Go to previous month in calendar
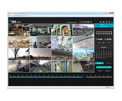122x101 pixels. click(100, 47)
